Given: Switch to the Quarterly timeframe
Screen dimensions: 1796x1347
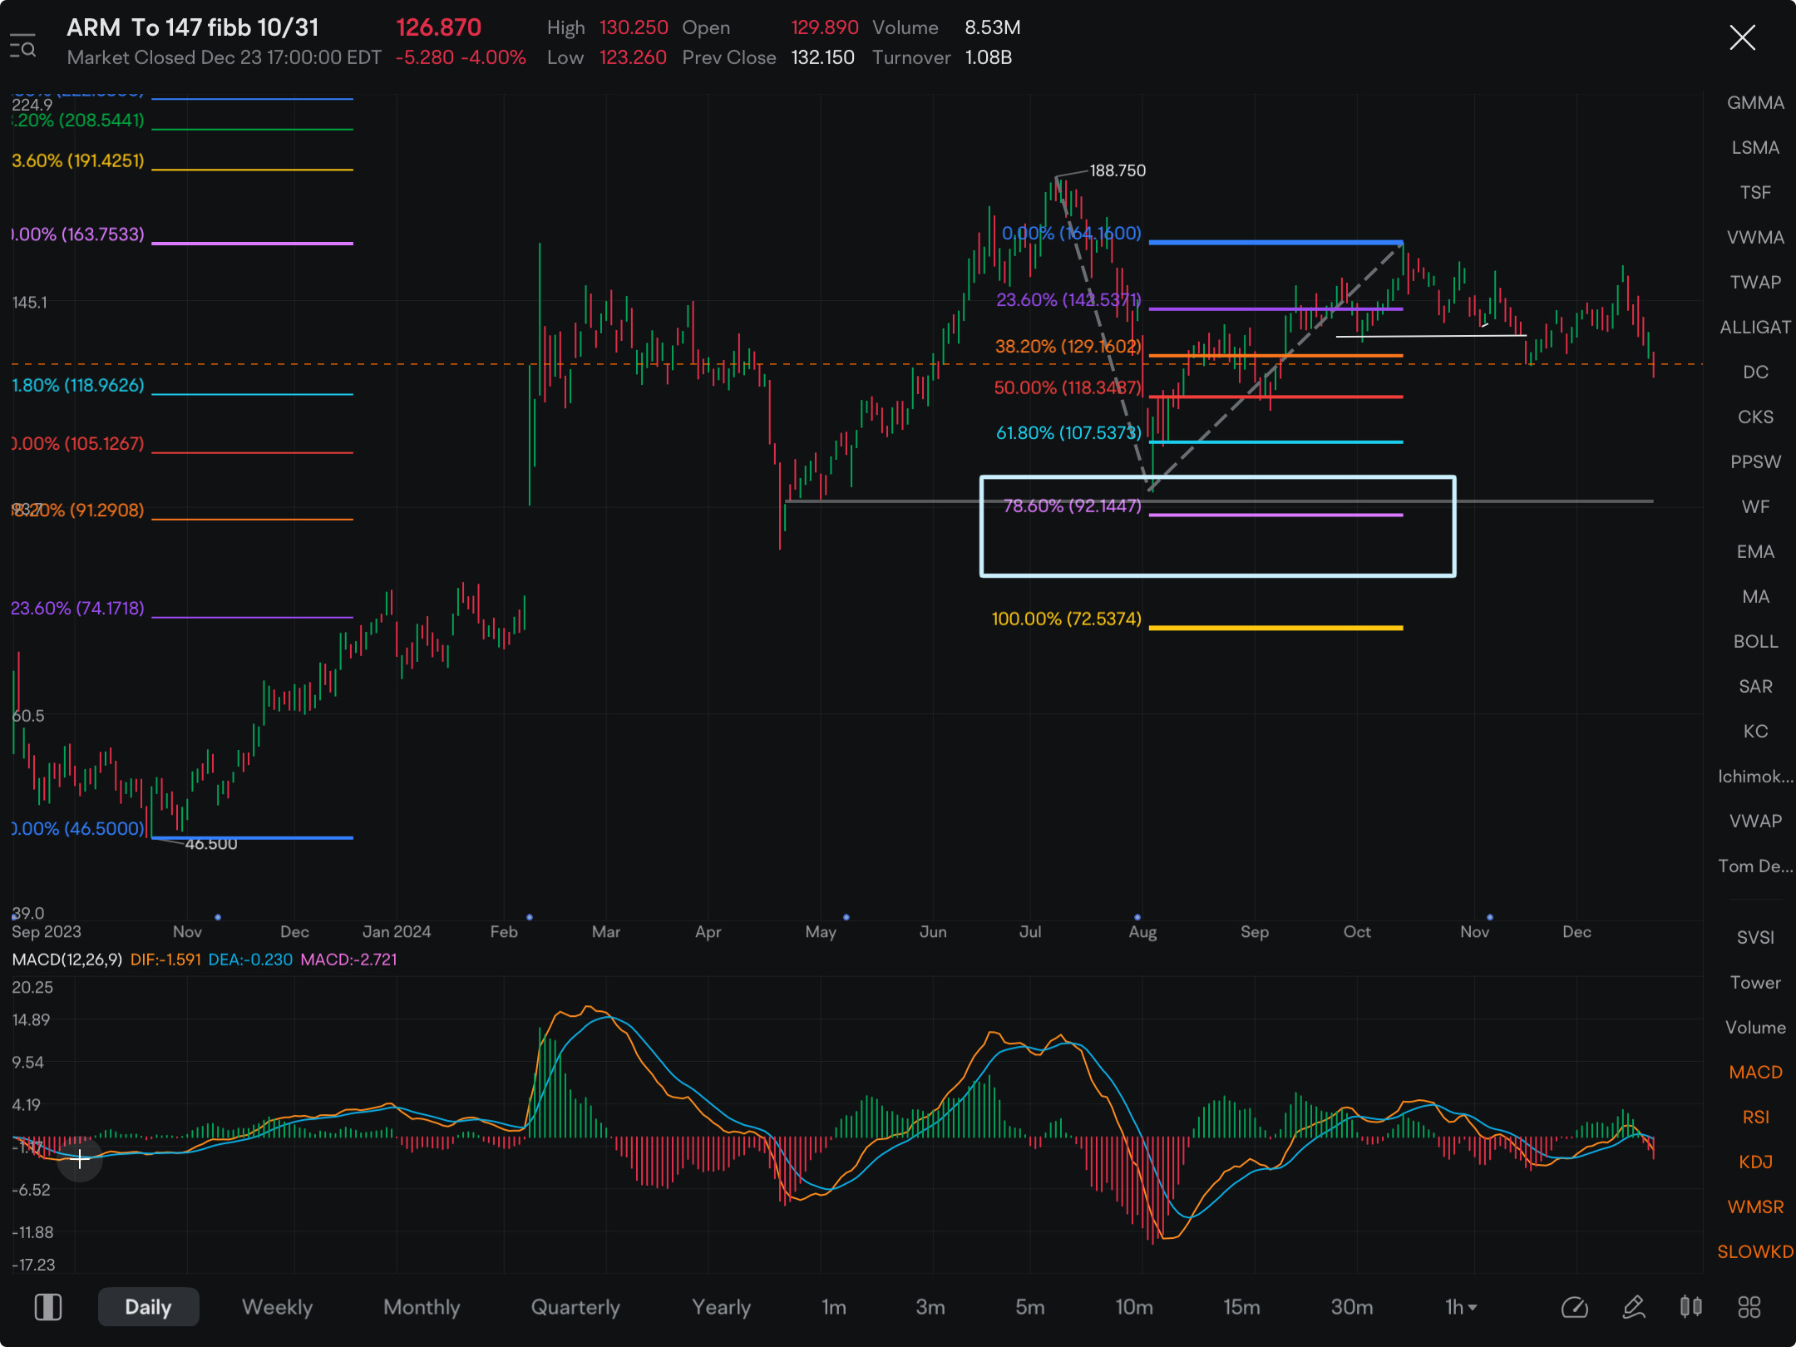Looking at the screenshot, I should tap(575, 1307).
